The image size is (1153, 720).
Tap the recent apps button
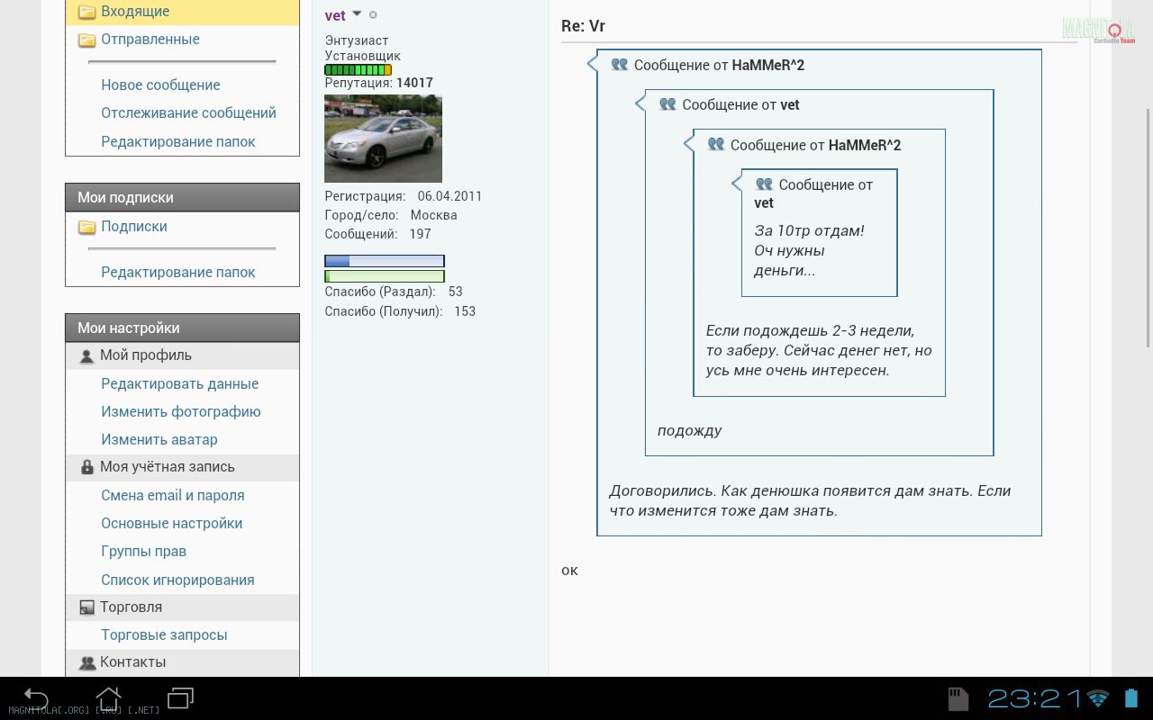(x=181, y=697)
